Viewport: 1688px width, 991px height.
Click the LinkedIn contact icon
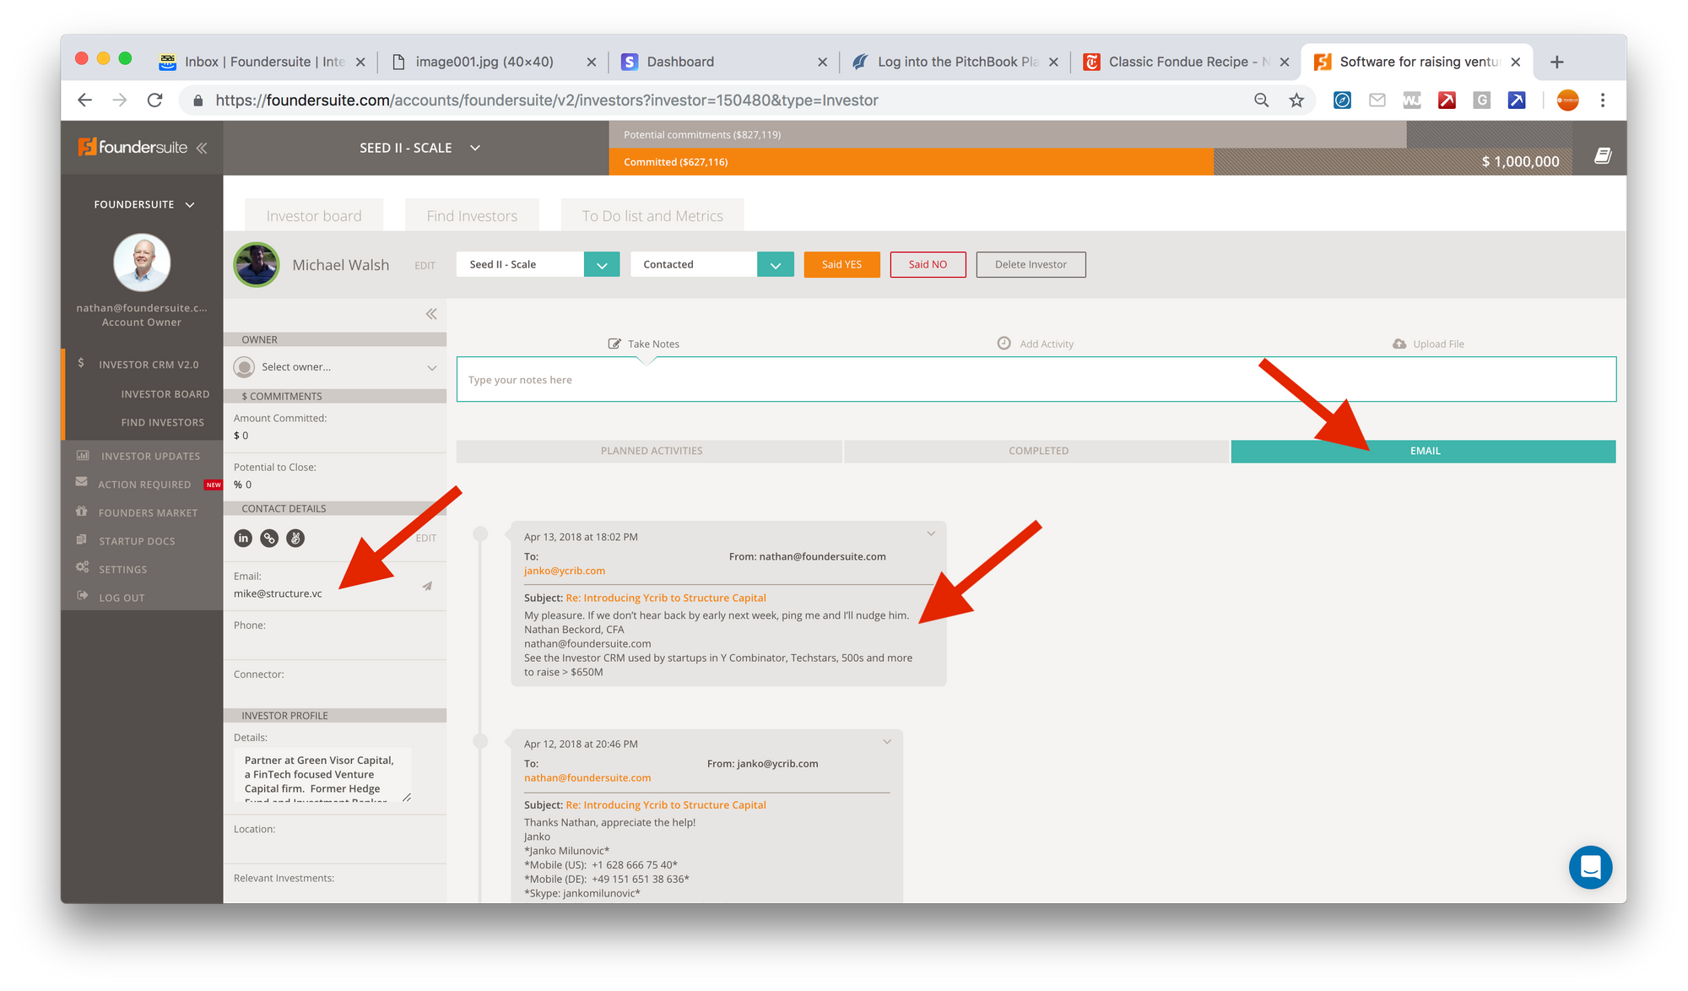click(x=243, y=538)
